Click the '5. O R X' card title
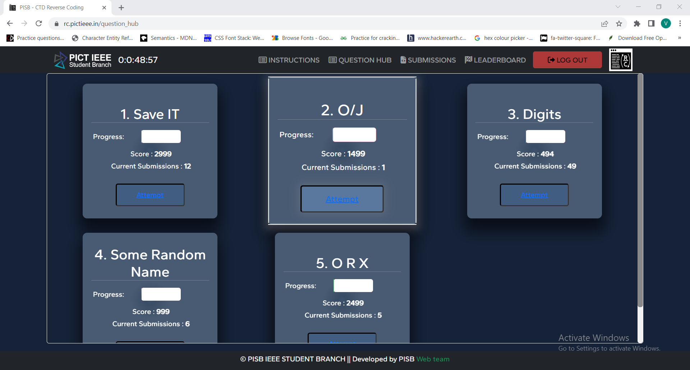 point(342,263)
